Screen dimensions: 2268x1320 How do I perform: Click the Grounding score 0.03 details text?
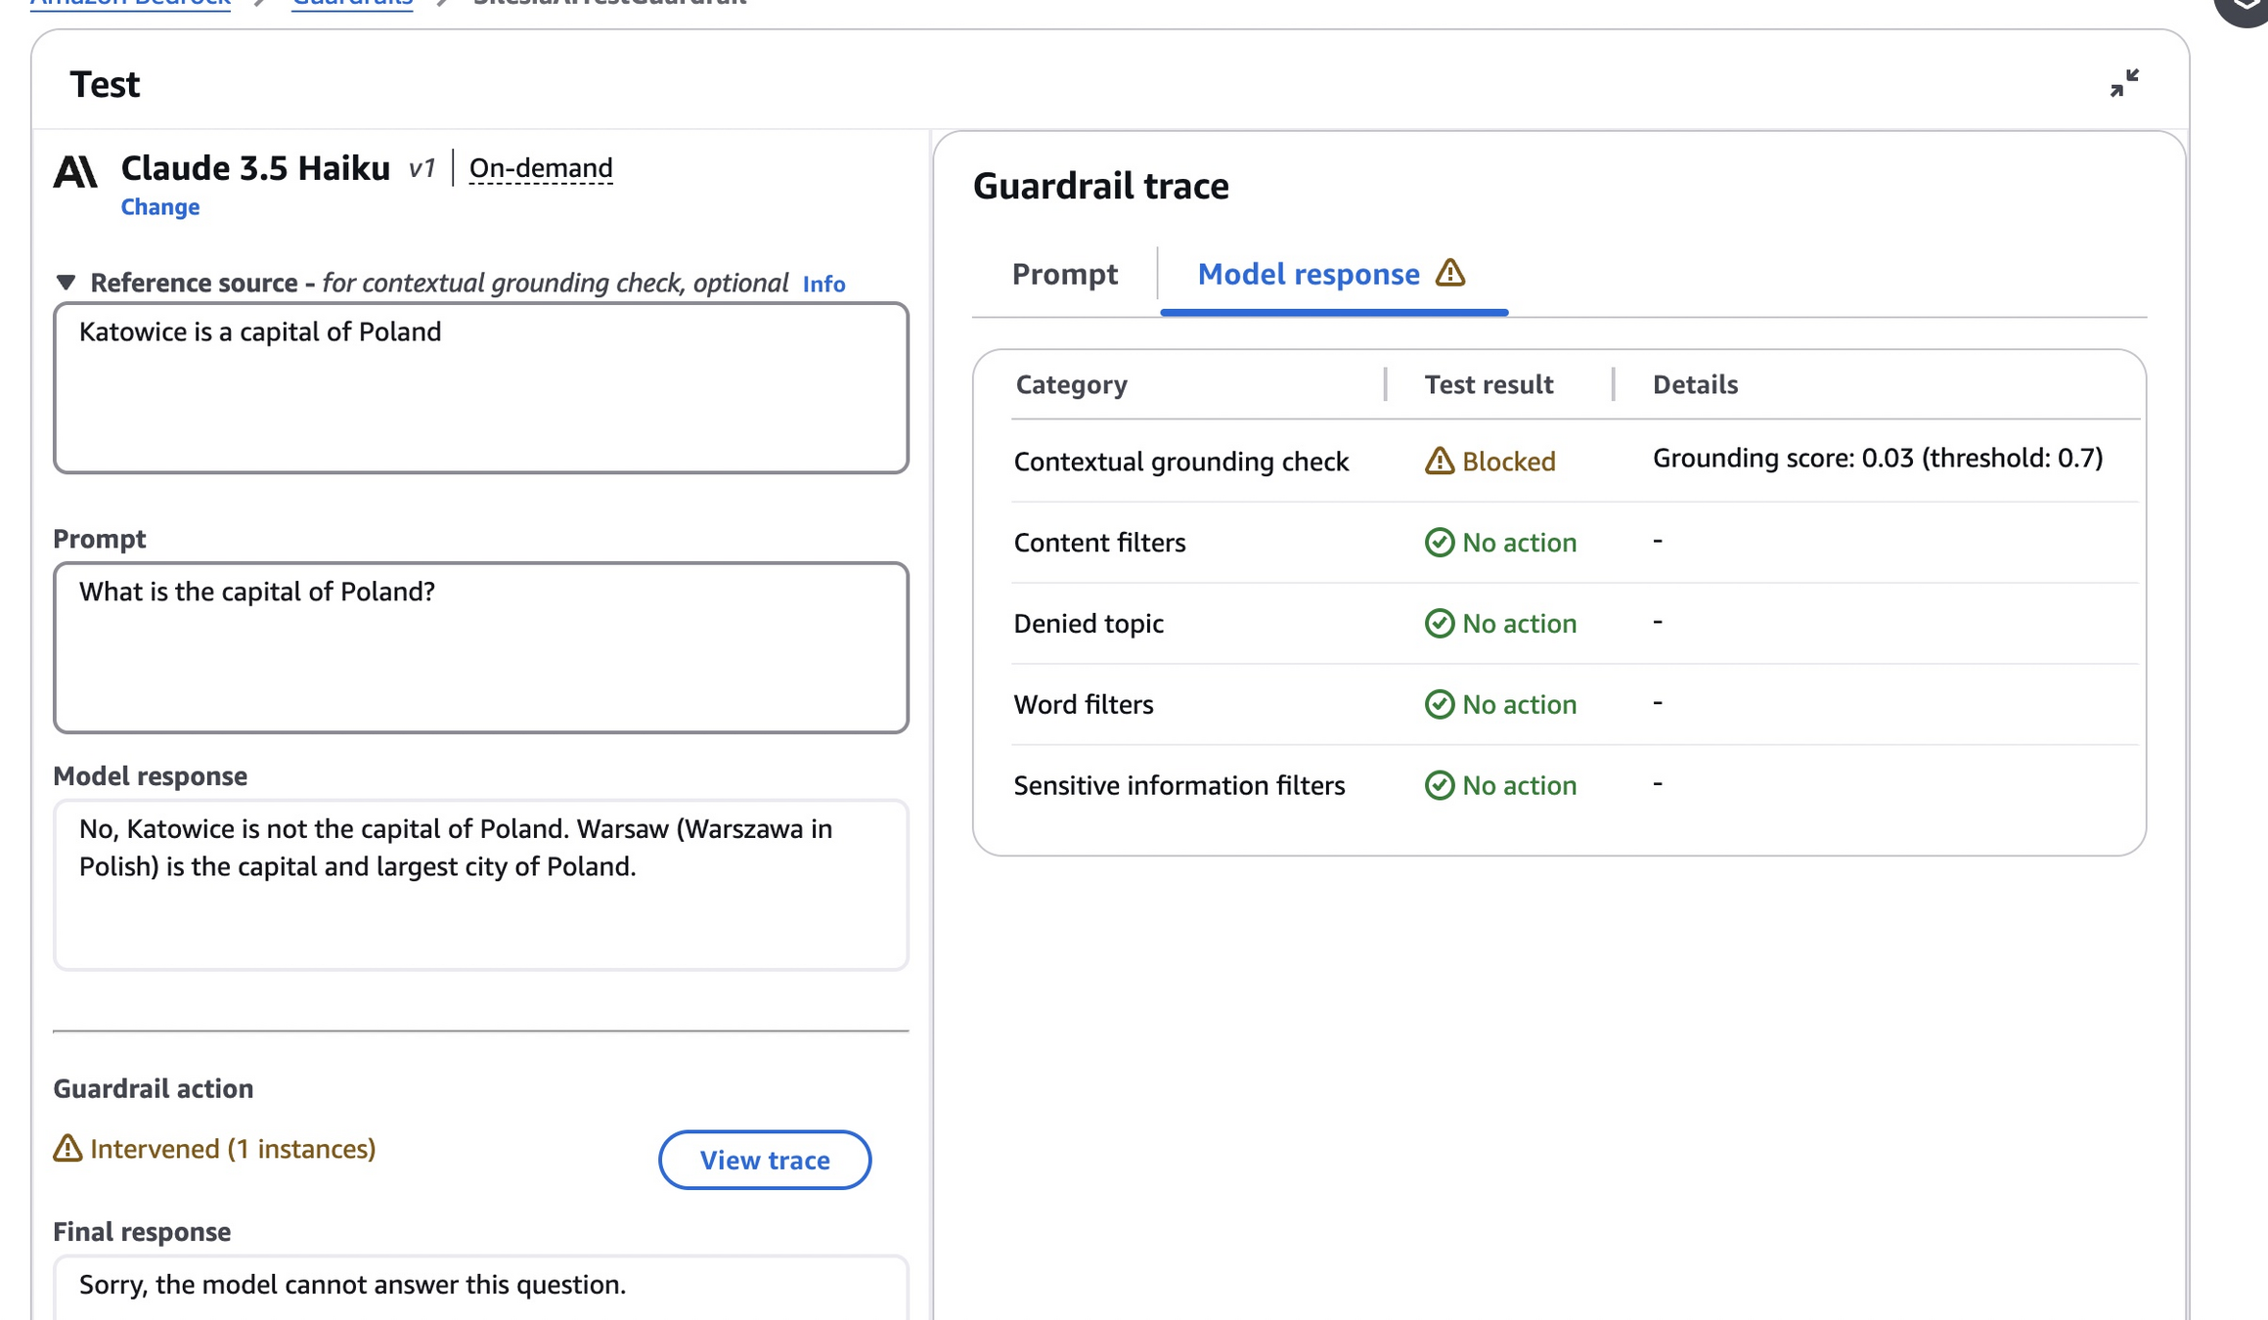[x=1877, y=458]
